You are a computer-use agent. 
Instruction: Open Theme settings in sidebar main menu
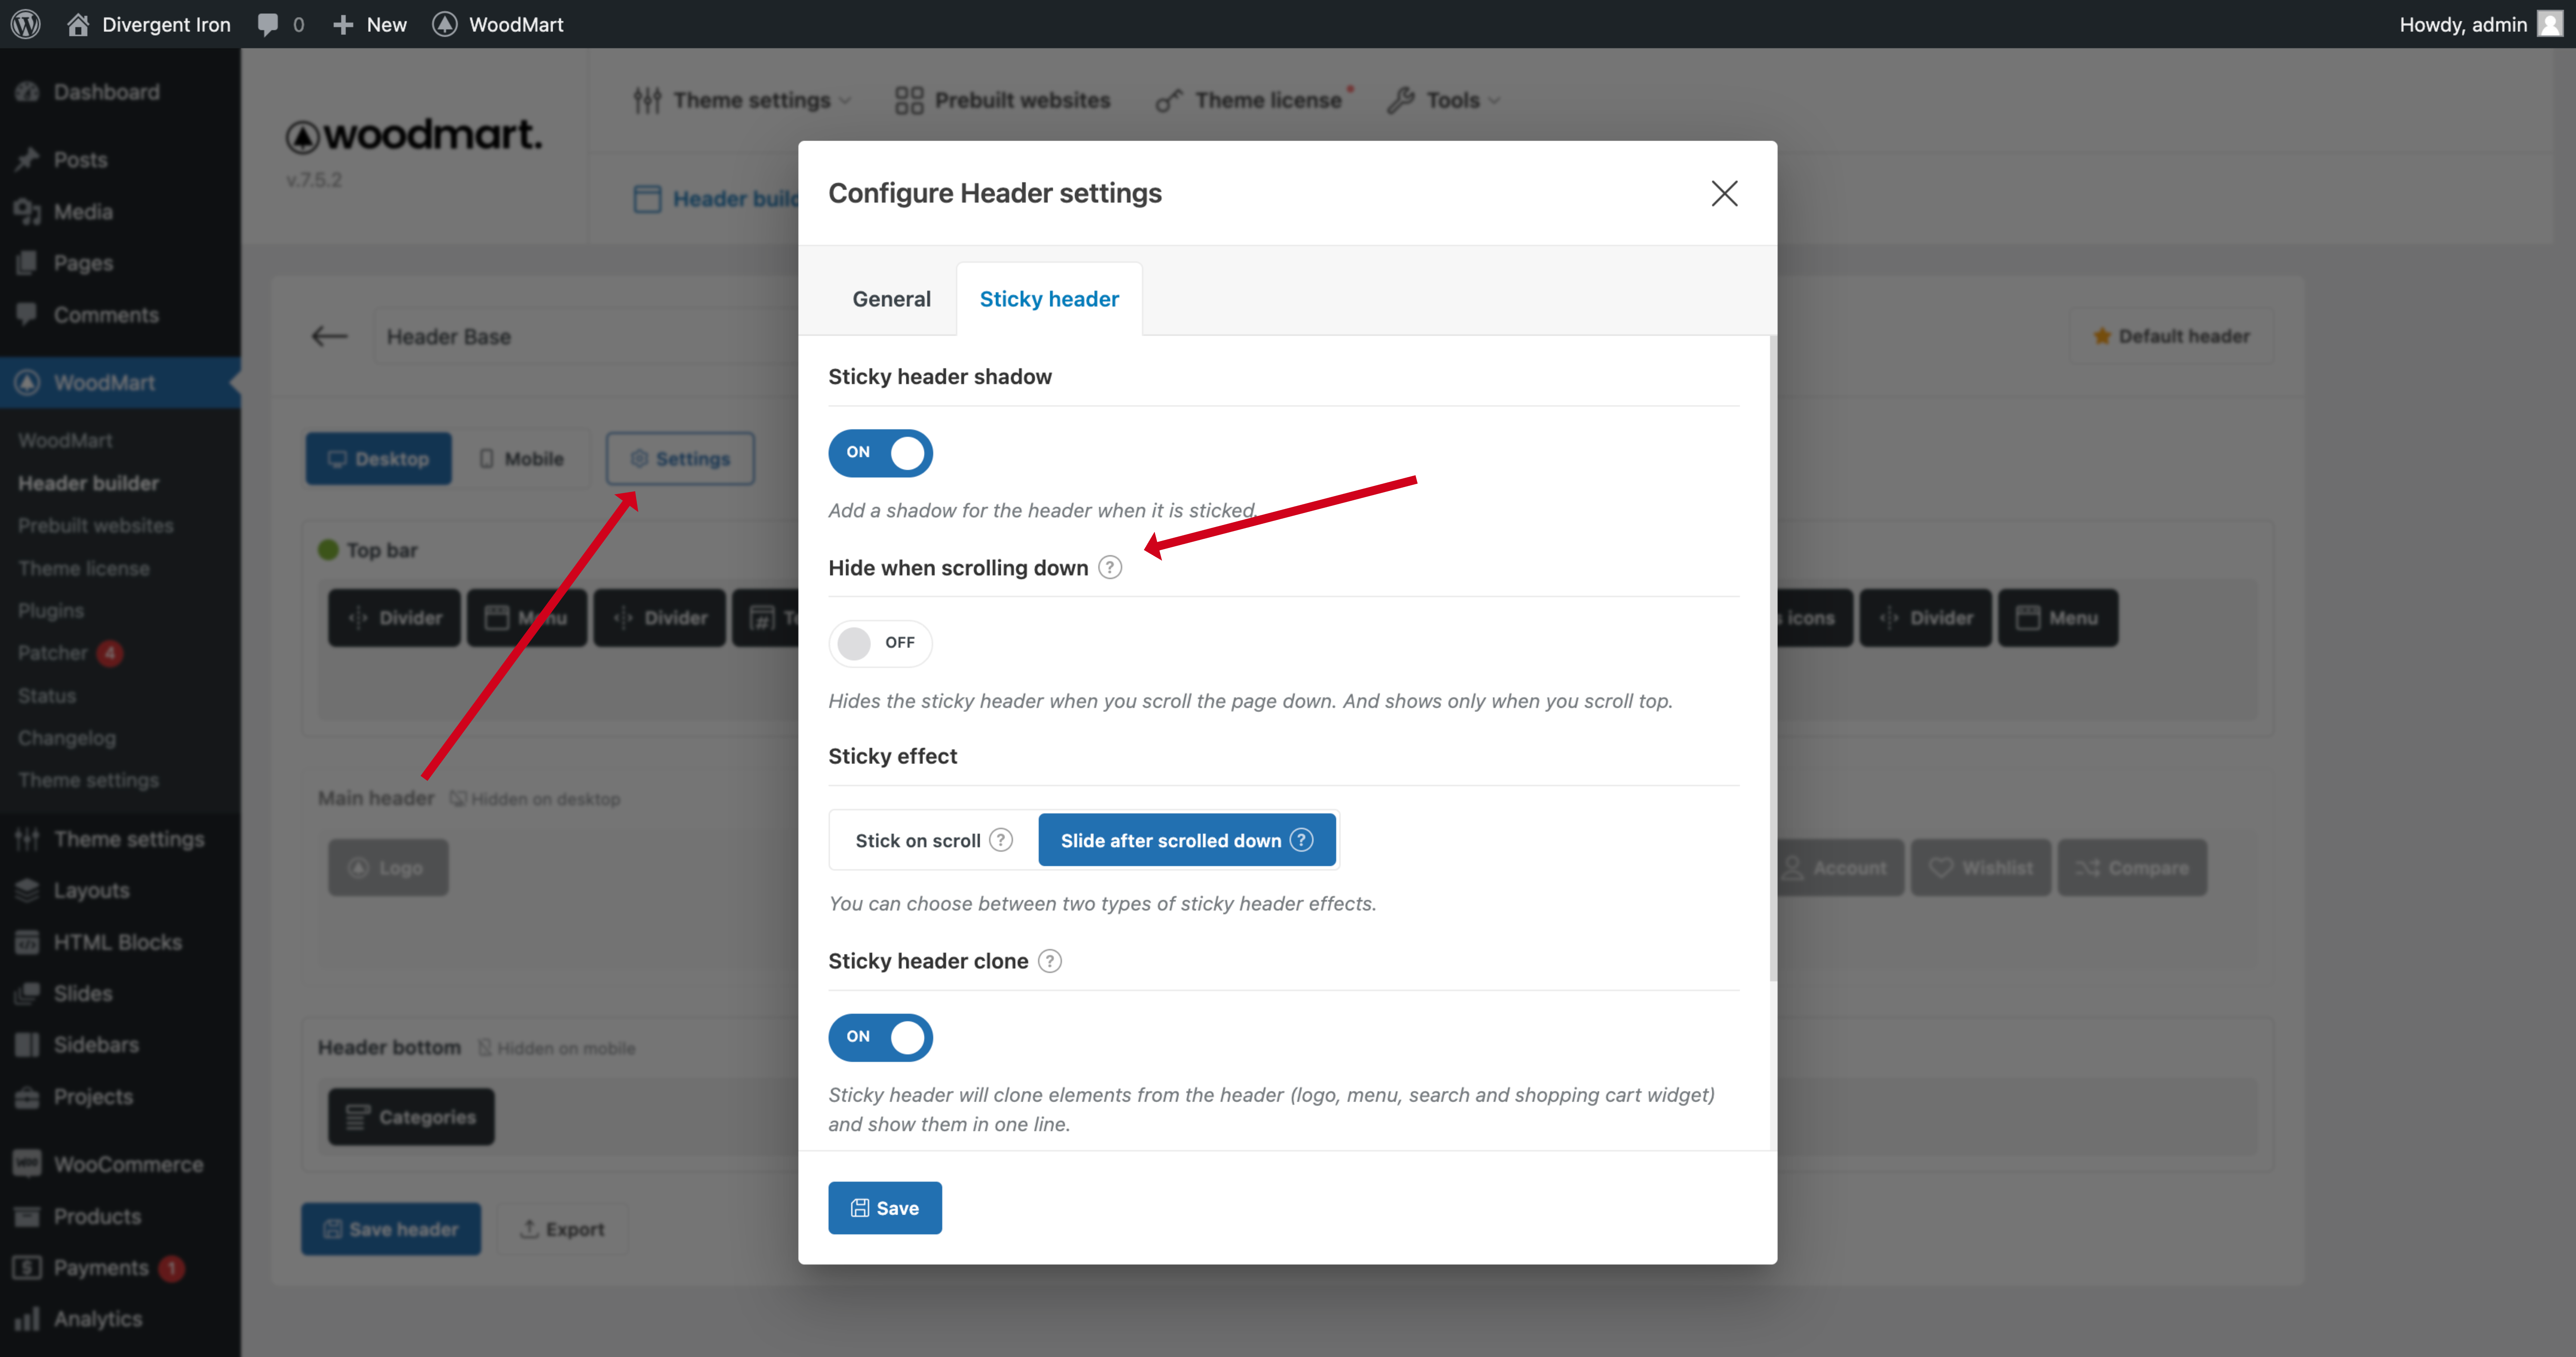(120, 839)
